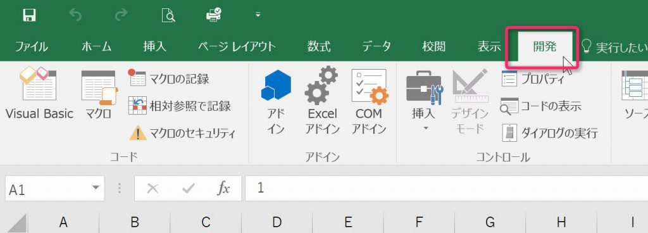Click the Quick Print printer icon
The image size is (648, 233).
(214, 15)
